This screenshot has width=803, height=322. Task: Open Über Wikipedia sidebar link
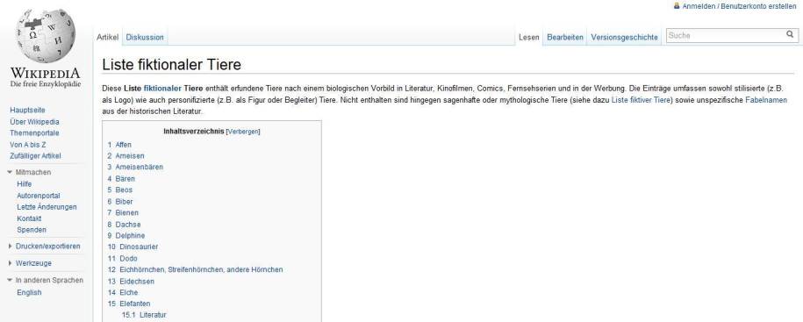pyautogui.click(x=34, y=122)
